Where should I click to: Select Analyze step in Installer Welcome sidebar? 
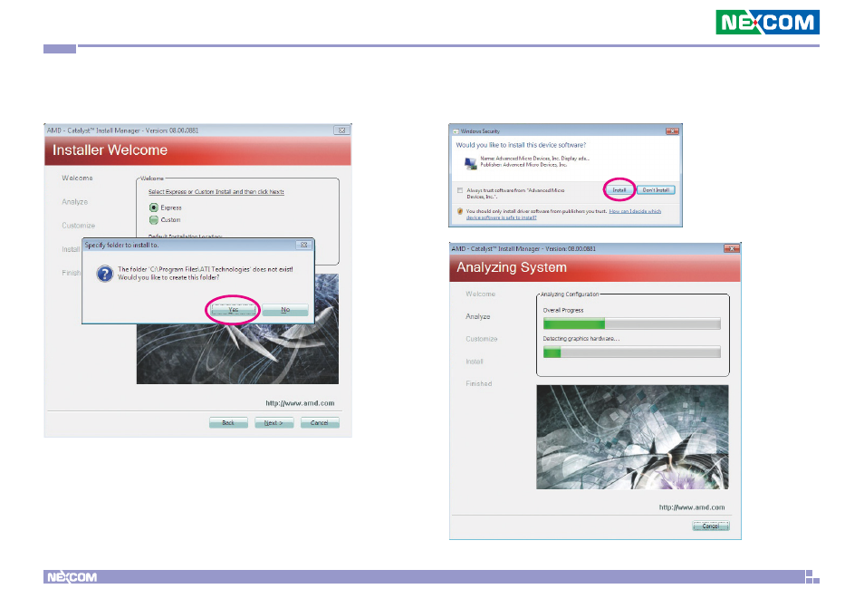click(75, 202)
